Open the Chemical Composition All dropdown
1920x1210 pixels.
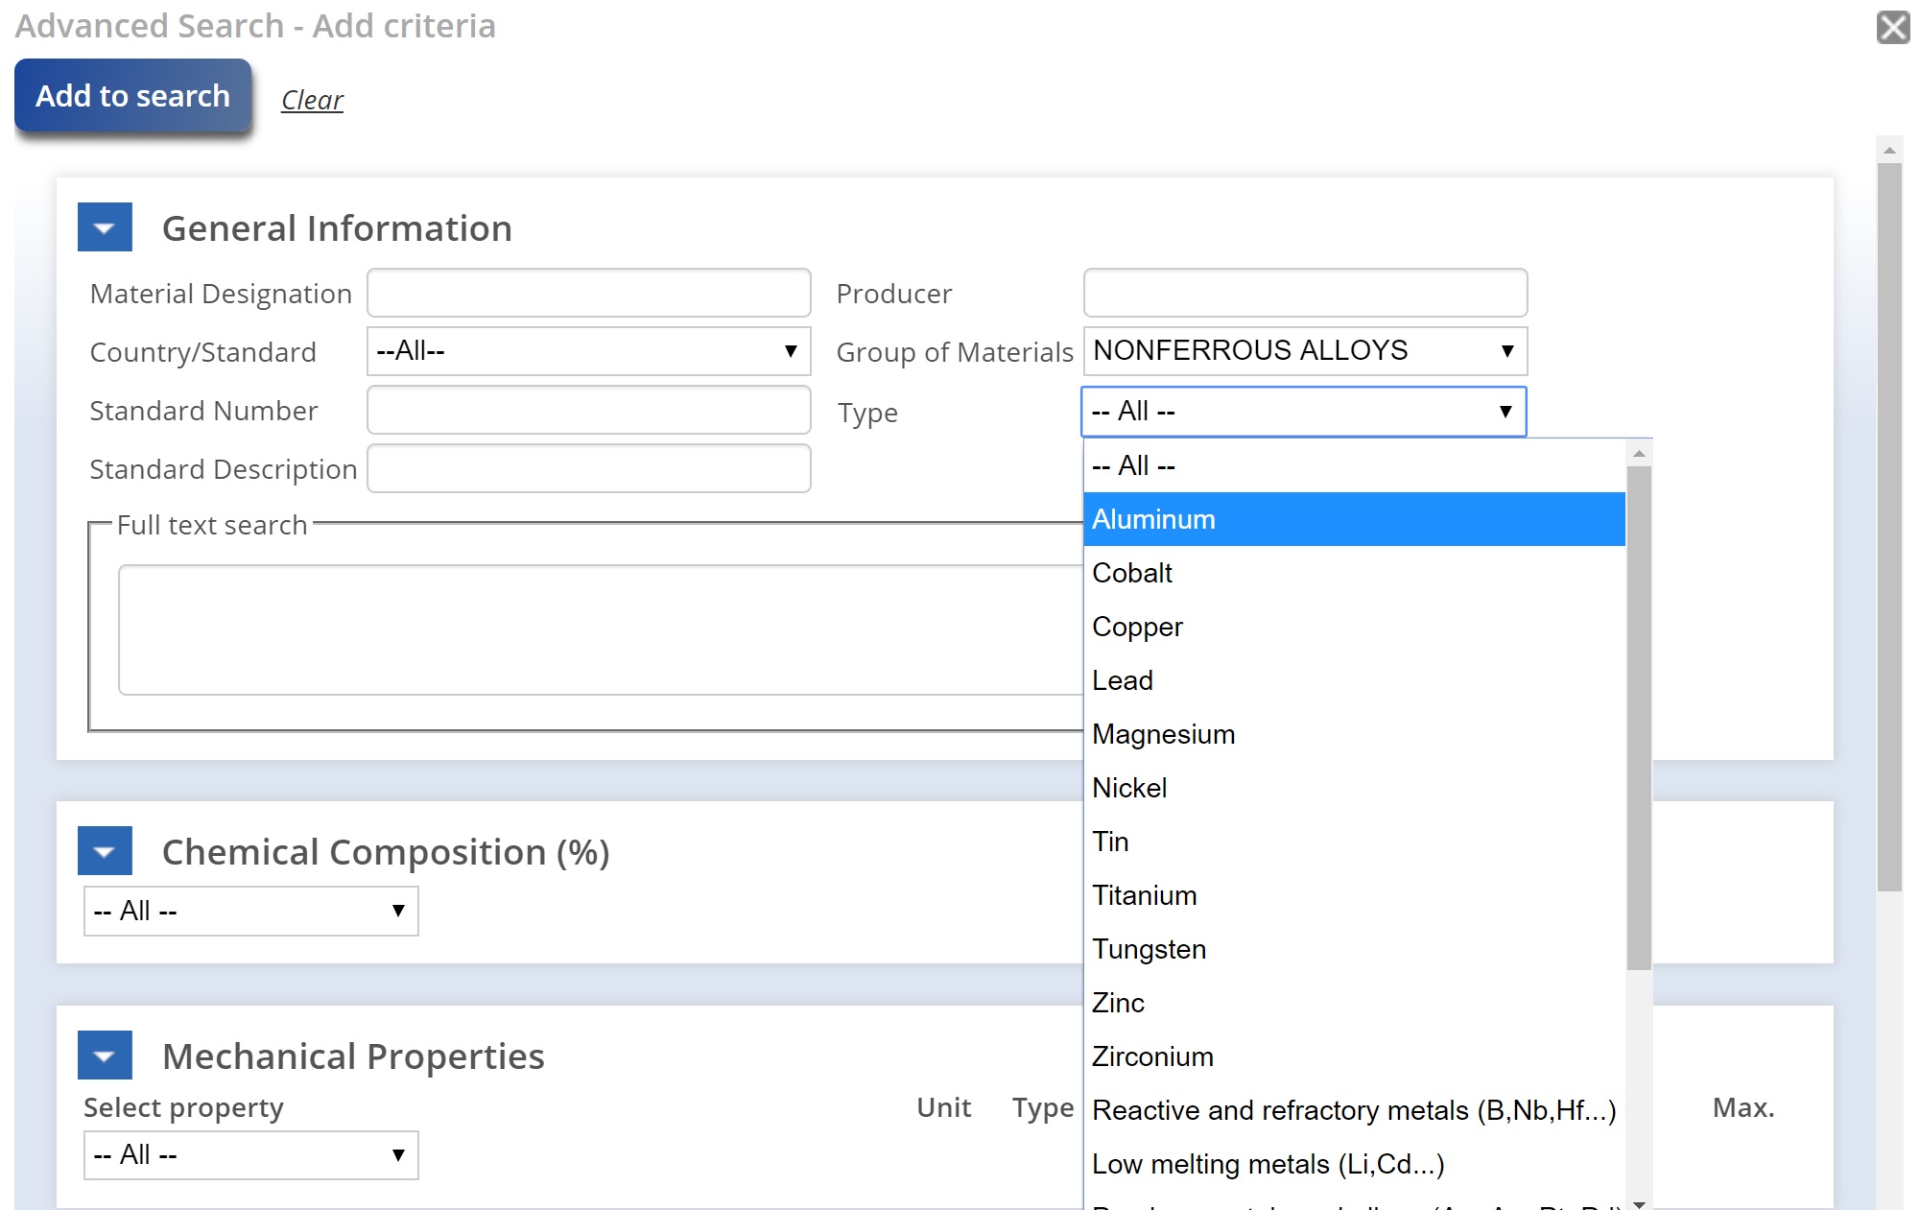pyautogui.click(x=250, y=911)
